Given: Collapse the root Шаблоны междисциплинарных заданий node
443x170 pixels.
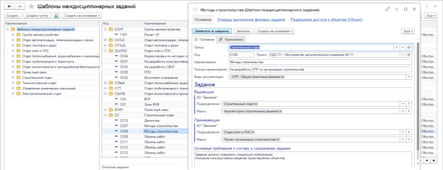Looking at the screenshot, I should click(x=7, y=29).
